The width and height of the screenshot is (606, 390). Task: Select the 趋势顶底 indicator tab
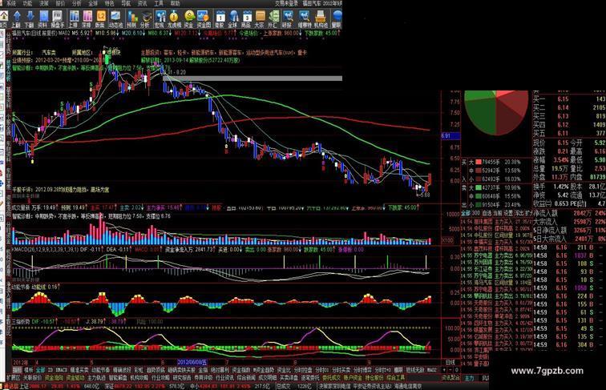click(x=156, y=370)
